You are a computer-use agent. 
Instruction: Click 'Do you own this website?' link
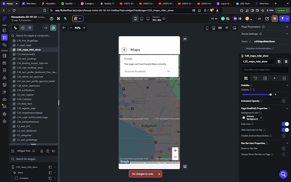(135, 71)
